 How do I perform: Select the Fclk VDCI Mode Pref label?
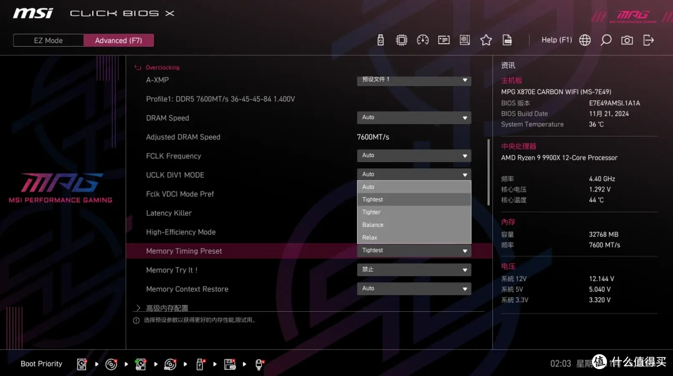[180, 194]
